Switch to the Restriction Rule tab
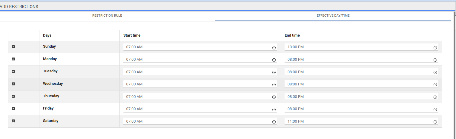The height and width of the screenshot is (139, 456). pos(107,16)
